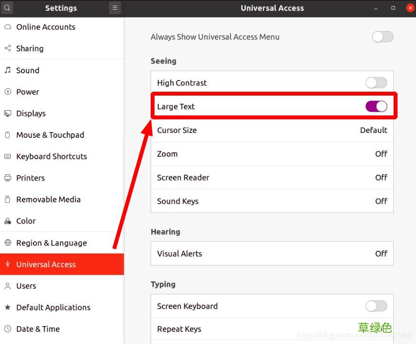Toggle the Screen Keyboard switch
The image size is (416, 344).
[376, 306]
